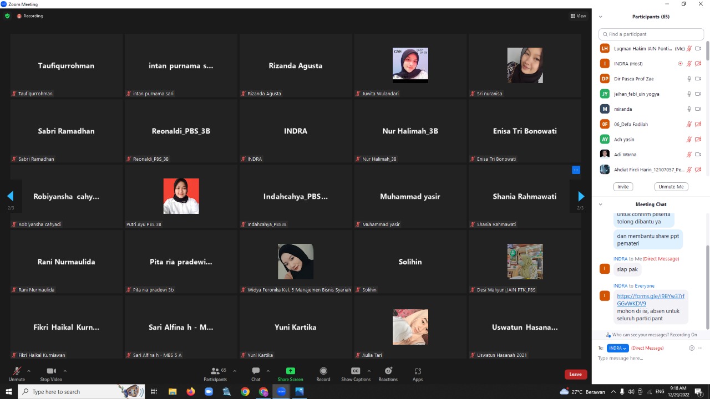710x399 pixels.
Task: Open the INDRA chat recipient dropdown
Action: click(x=617, y=348)
